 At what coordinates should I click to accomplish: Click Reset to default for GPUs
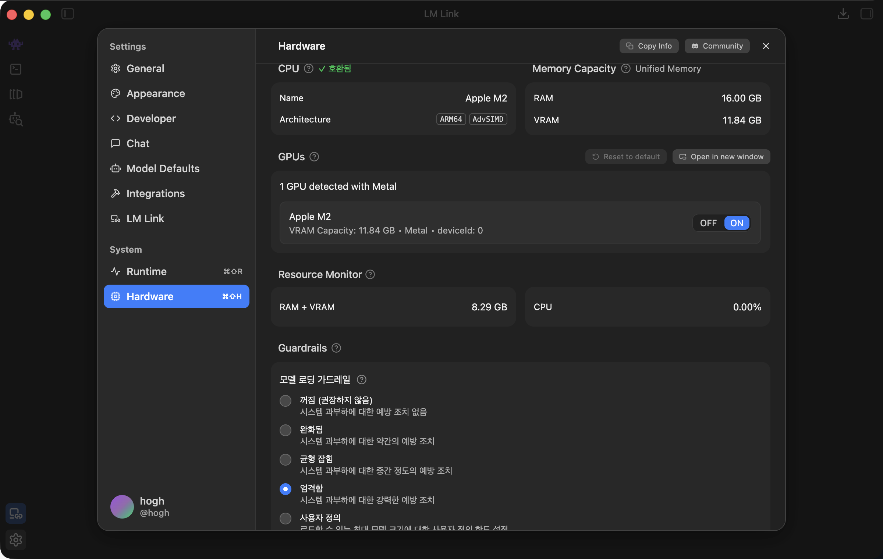626,157
